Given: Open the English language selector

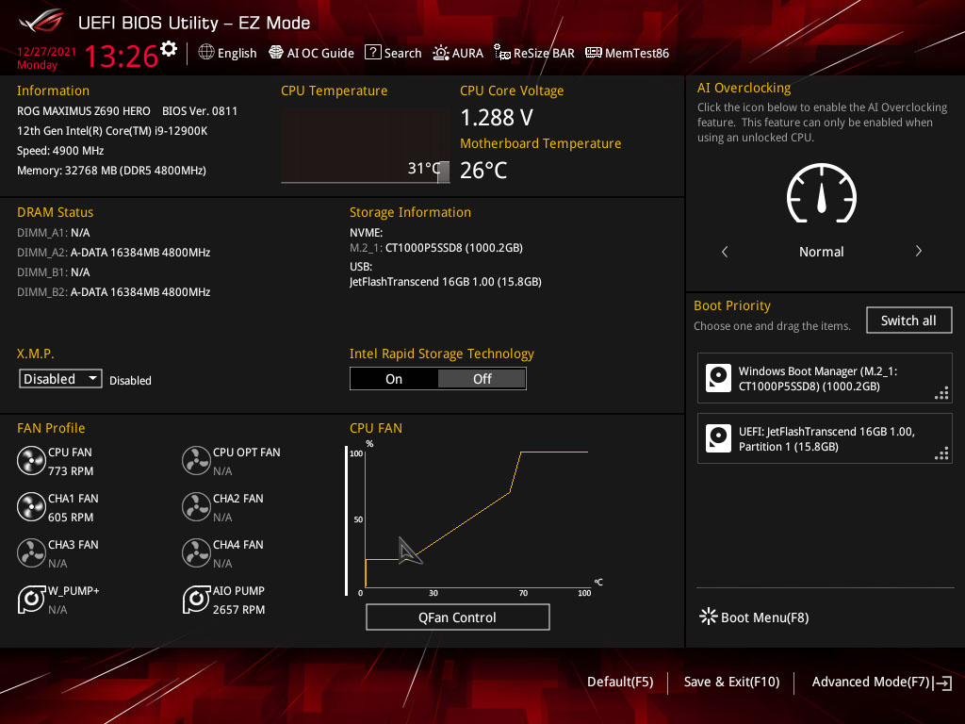Looking at the screenshot, I should click(227, 53).
